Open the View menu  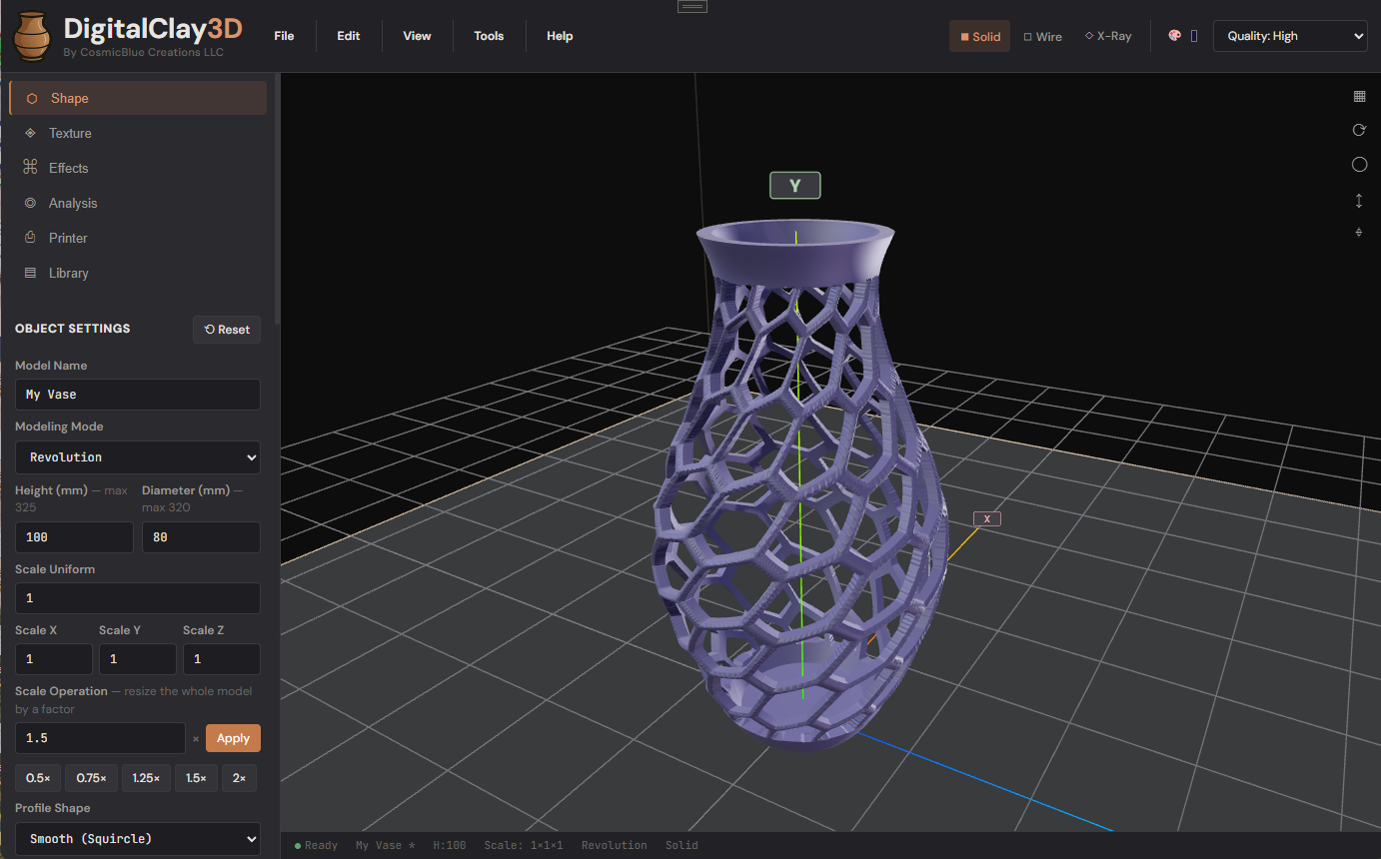(417, 36)
